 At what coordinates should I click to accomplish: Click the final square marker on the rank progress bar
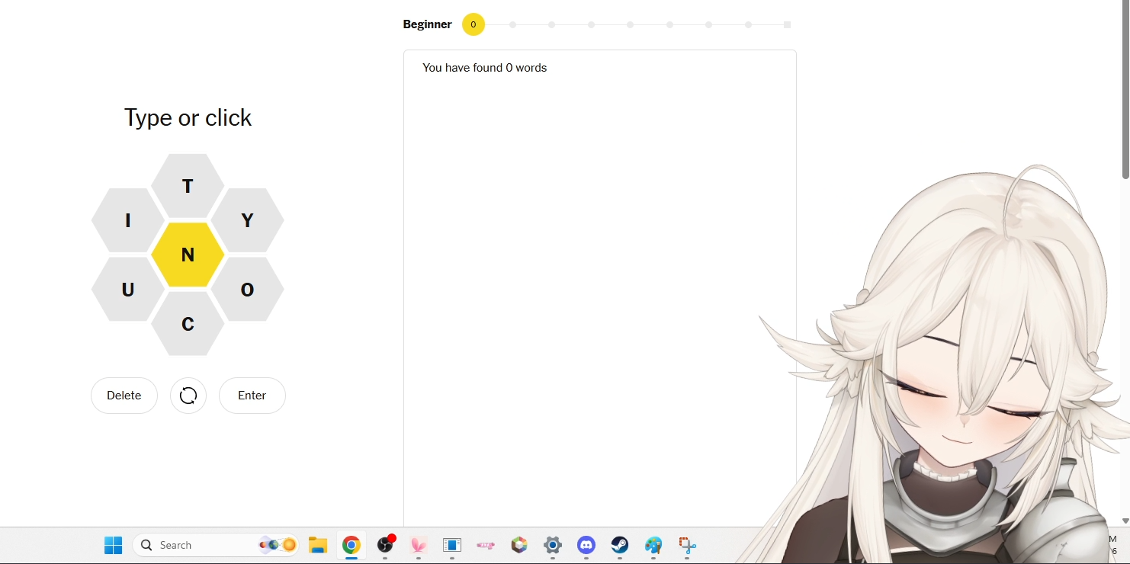point(788,24)
